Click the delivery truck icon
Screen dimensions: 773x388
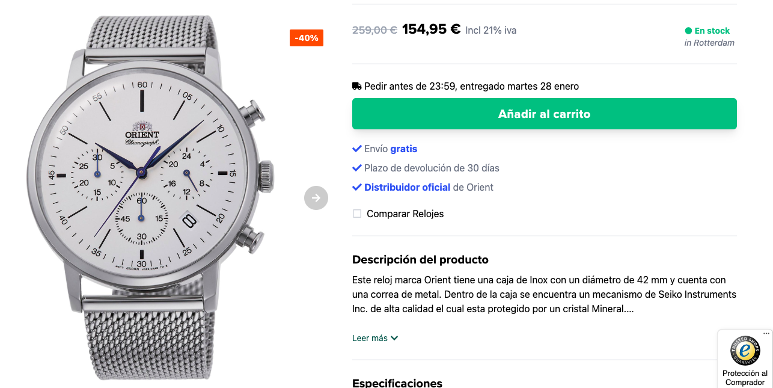357,86
